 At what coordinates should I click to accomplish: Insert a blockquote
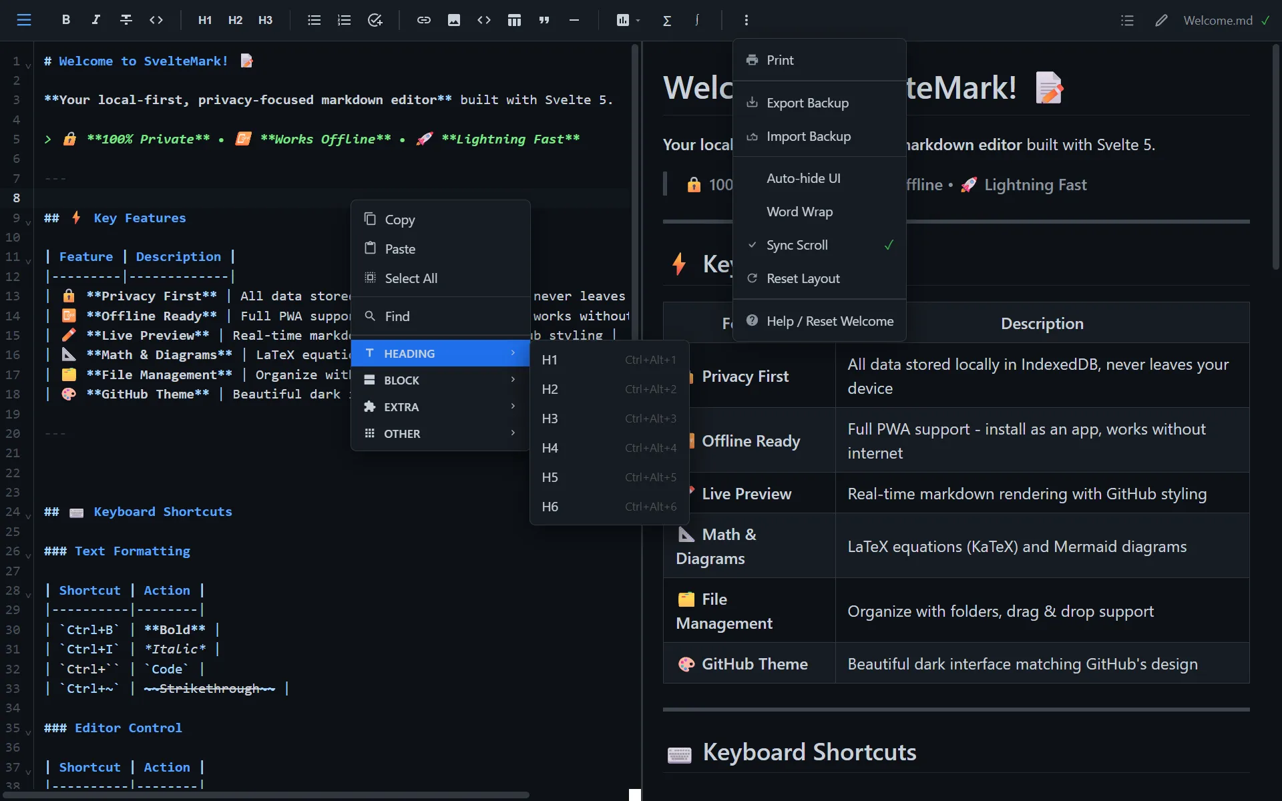[x=544, y=20]
